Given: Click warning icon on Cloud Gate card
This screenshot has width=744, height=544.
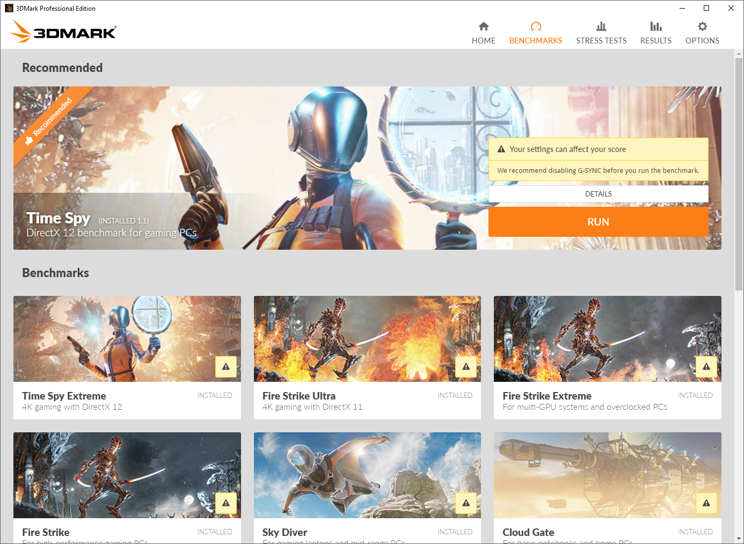Looking at the screenshot, I should (x=706, y=503).
